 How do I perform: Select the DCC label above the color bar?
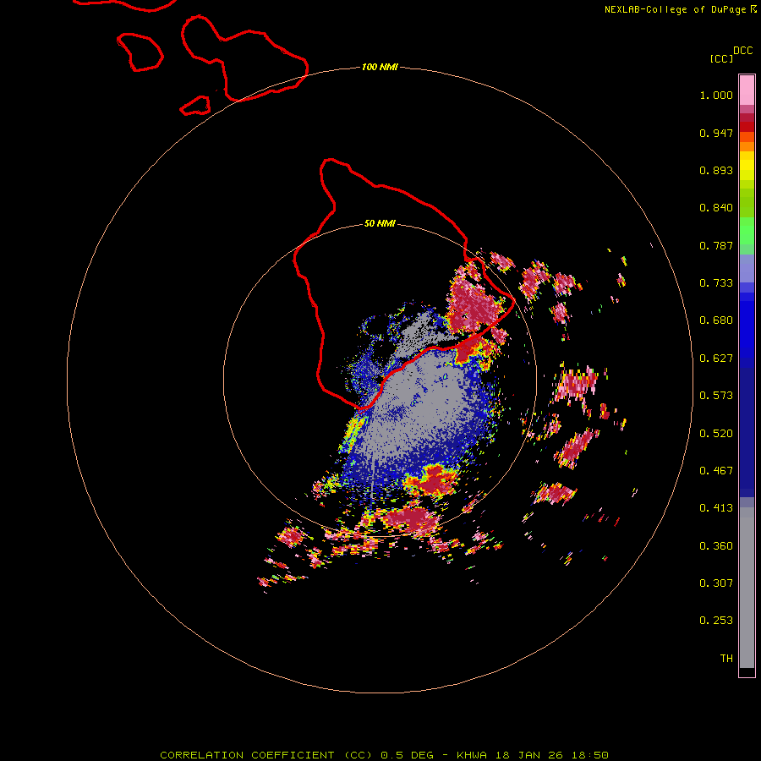[x=742, y=51]
